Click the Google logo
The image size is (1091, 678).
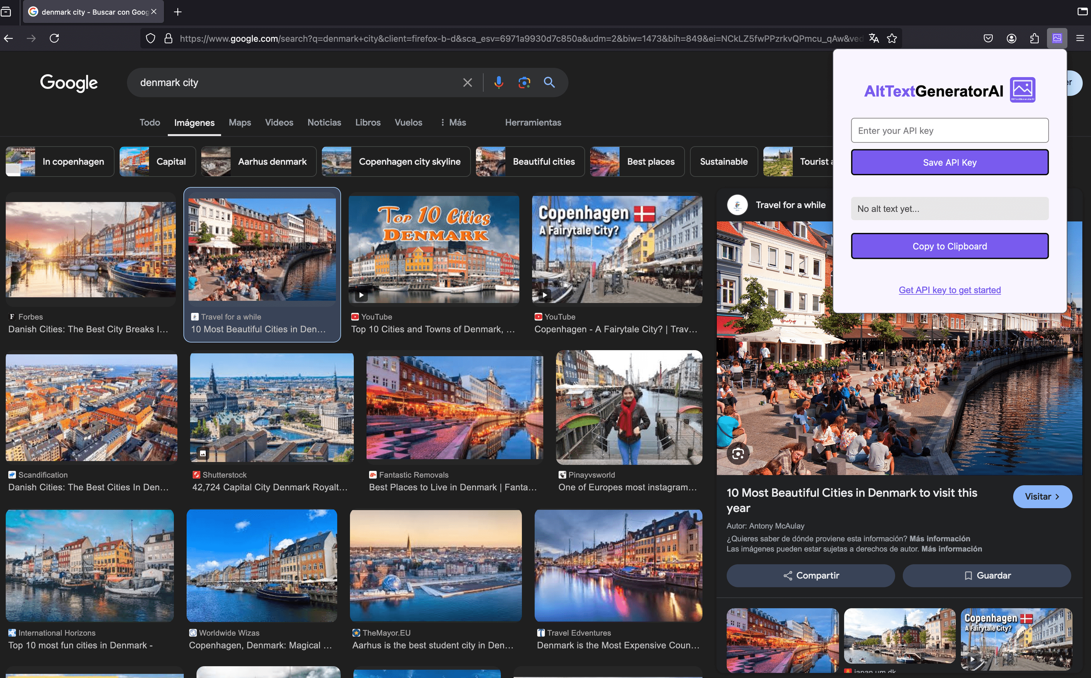[69, 83]
